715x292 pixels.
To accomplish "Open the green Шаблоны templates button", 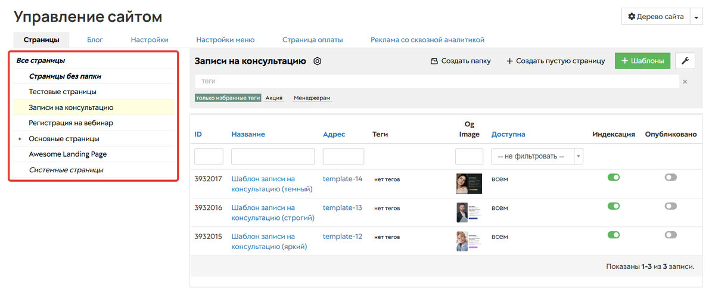I will (x=642, y=61).
